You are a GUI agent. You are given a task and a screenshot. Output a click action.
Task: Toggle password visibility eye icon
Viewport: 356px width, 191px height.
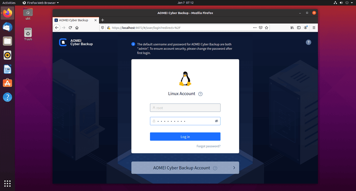point(216,121)
